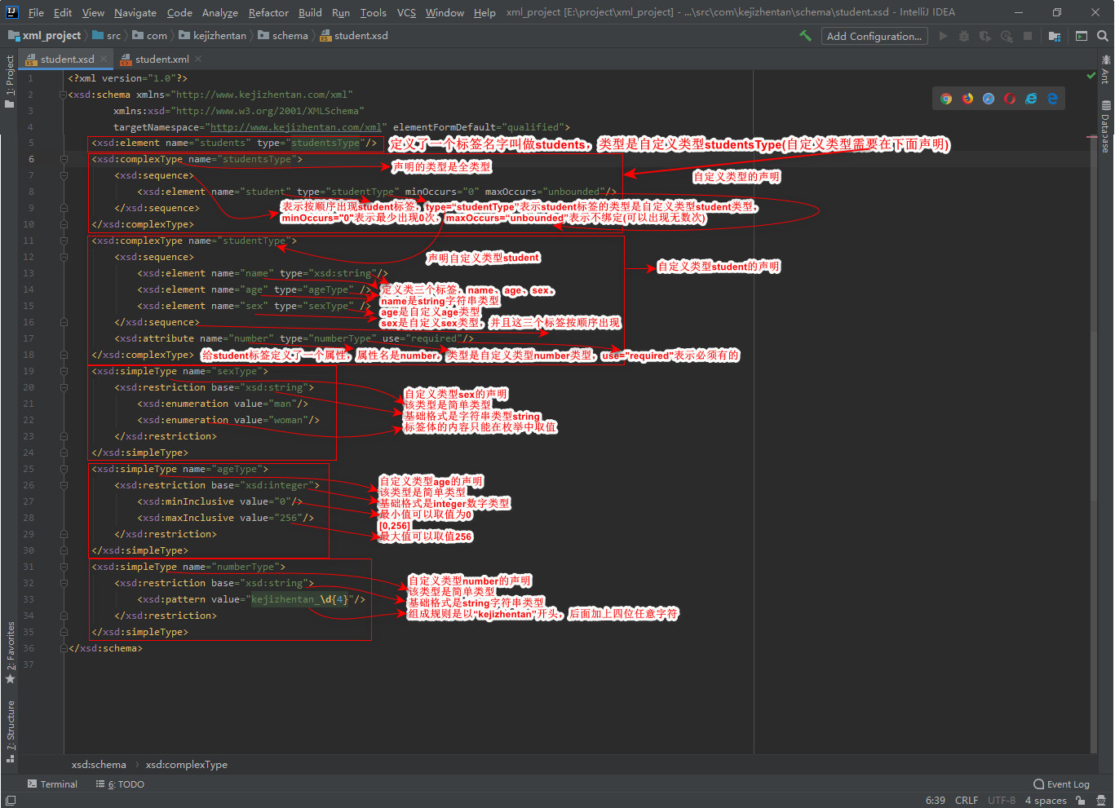Open preview in Internet Explorer icon
The image size is (1115, 808).
[x=1031, y=99]
